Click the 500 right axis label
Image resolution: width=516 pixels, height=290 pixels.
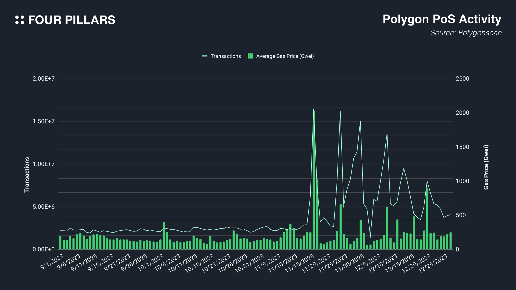pos(461,215)
